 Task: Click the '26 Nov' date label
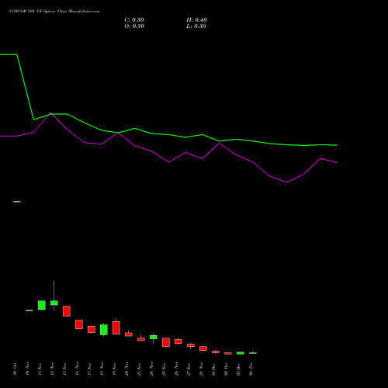pyautogui.click(x=176, y=369)
